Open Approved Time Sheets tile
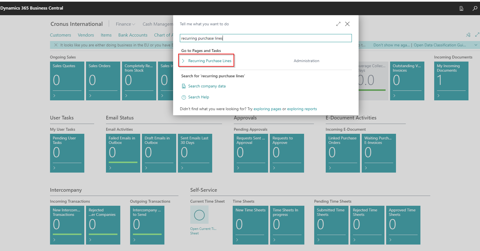The height and width of the screenshot is (251, 480). coord(403,225)
